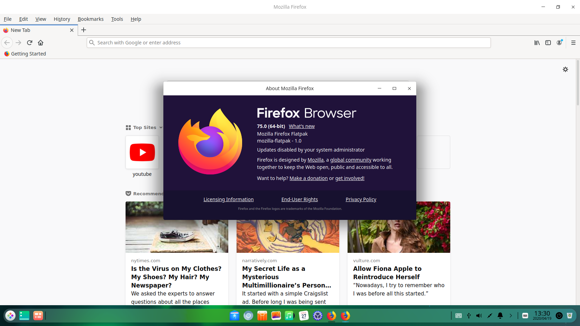Screen dimensions: 580x326
Task: Open the 13:30 clock in taskbar
Action: (542, 315)
